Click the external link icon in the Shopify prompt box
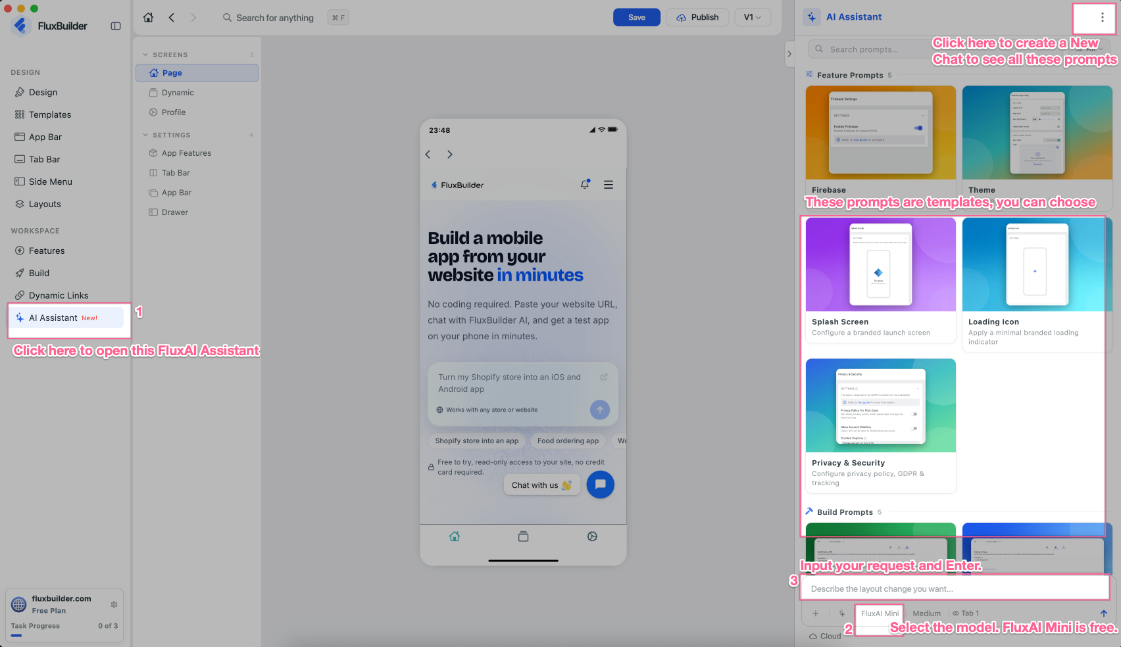Screen dimensions: 1121x647 point(604,377)
